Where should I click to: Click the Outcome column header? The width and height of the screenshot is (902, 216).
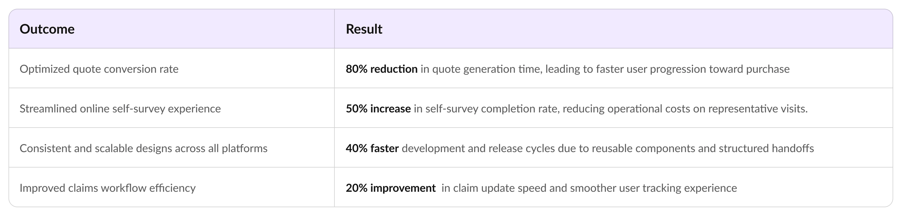coord(47,29)
